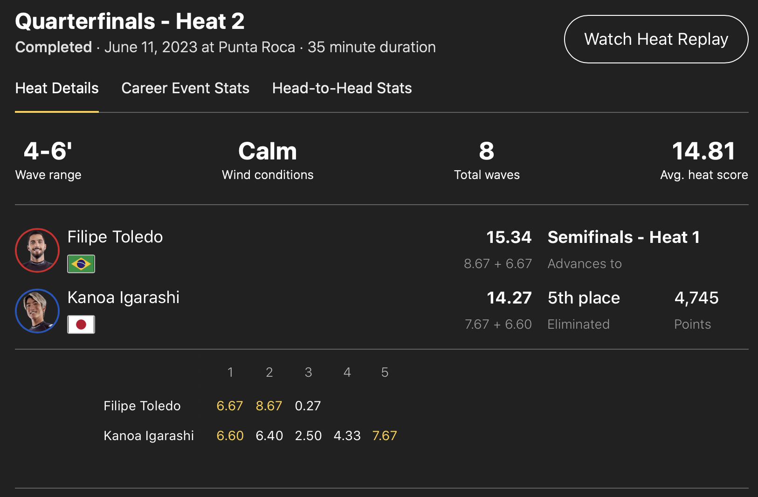This screenshot has height=497, width=758.
Task: Open the Head-to-Head Stats tab
Action: (342, 88)
